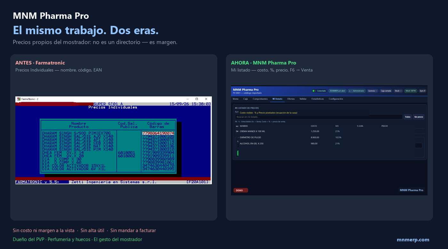The width and height of the screenshot is (448, 249).
Task: Click the Sin precio filter button
Action: [x=419, y=117]
